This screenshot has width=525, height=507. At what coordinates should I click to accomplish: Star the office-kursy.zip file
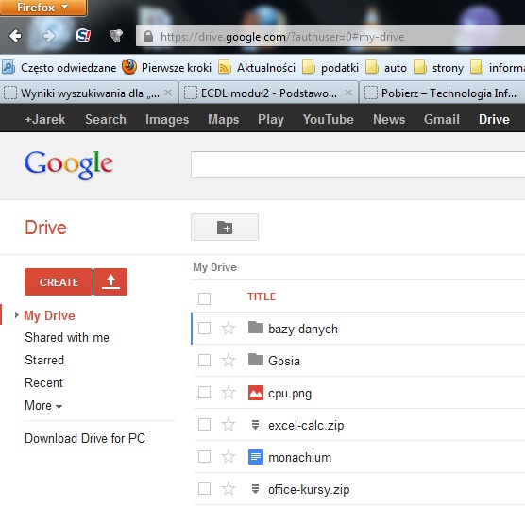229,489
